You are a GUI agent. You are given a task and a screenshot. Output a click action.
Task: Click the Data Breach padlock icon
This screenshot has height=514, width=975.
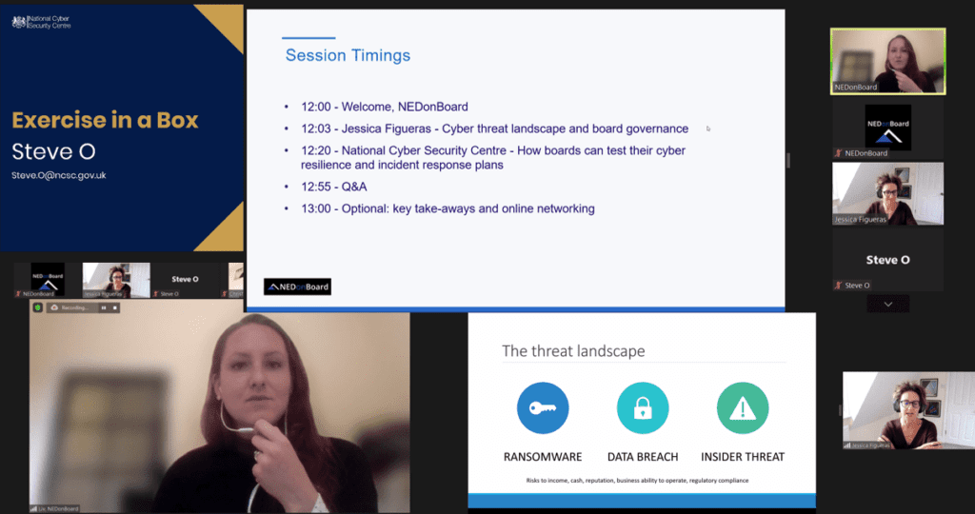(643, 408)
